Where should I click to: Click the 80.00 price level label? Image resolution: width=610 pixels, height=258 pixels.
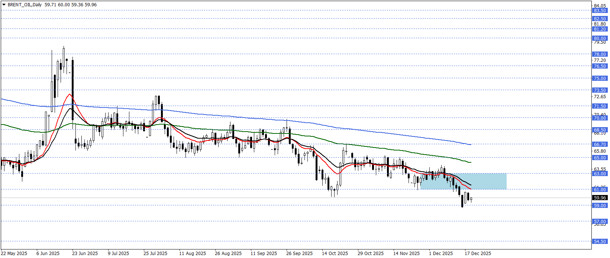pos(600,38)
